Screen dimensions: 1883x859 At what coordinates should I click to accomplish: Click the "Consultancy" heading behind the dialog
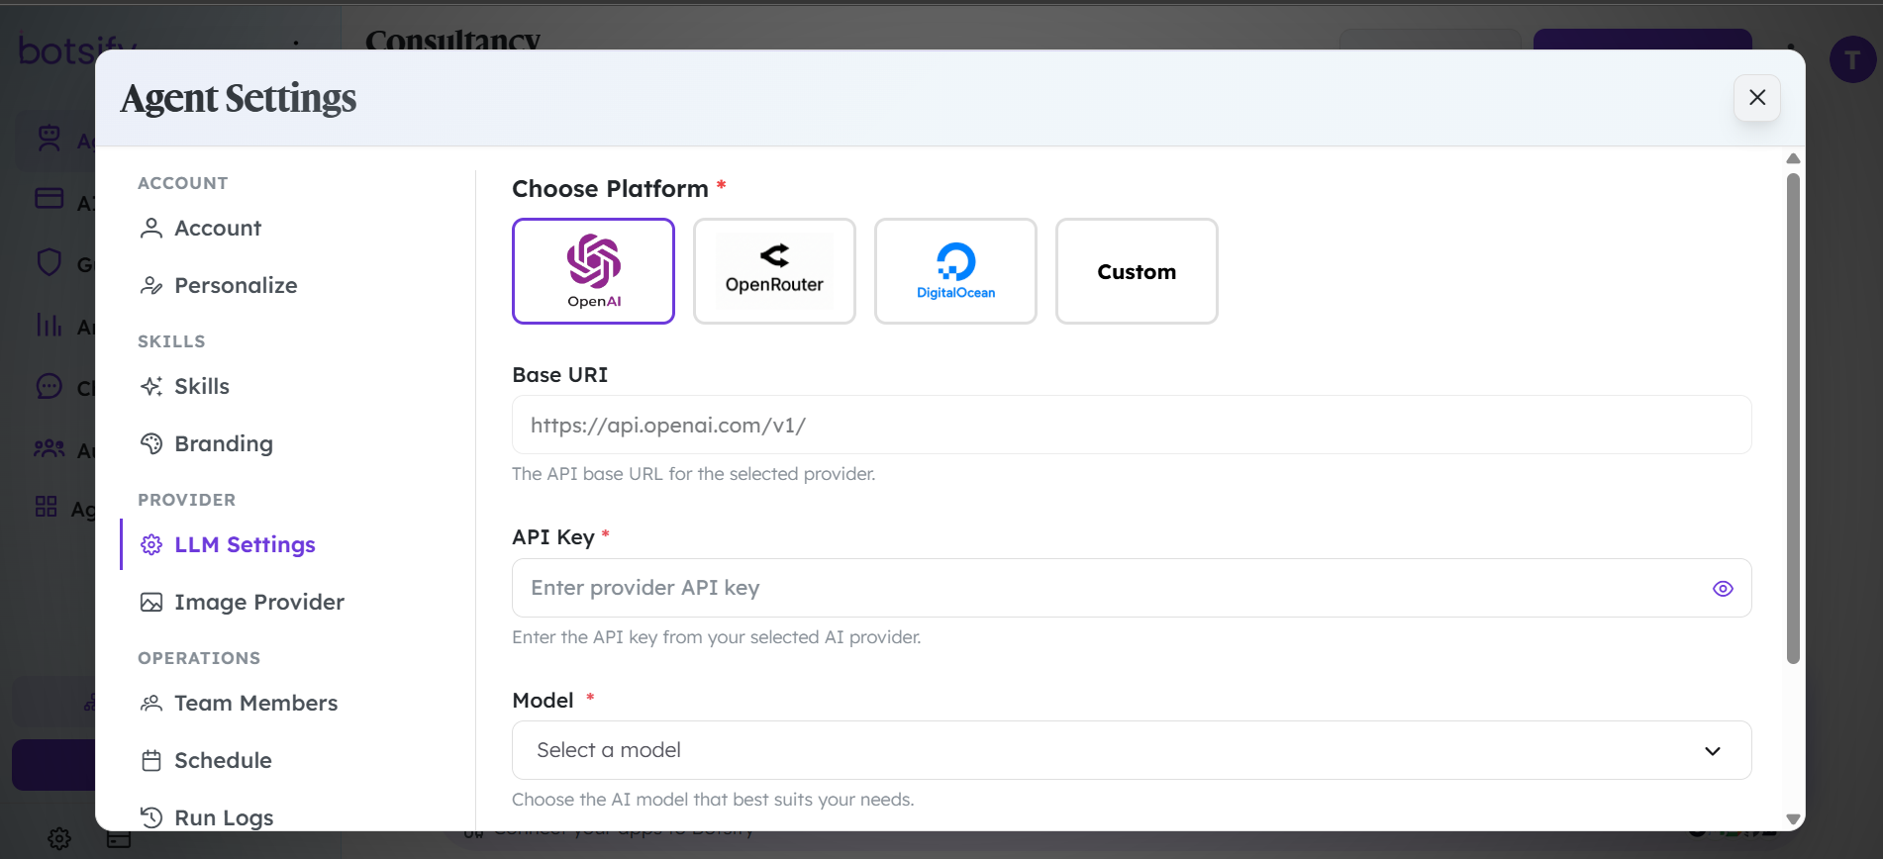[453, 41]
